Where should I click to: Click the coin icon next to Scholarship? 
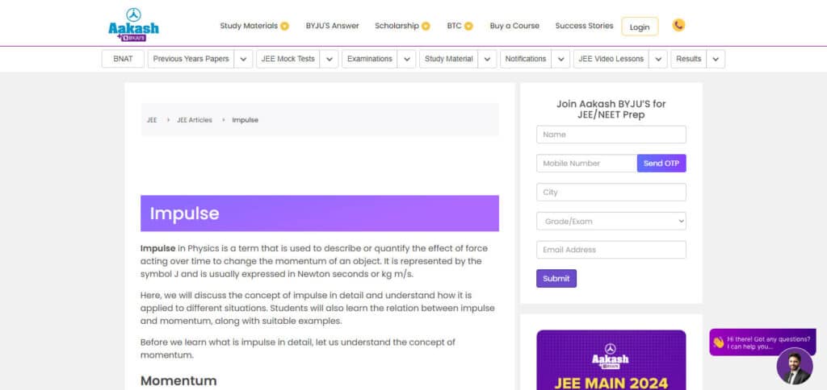click(426, 26)
